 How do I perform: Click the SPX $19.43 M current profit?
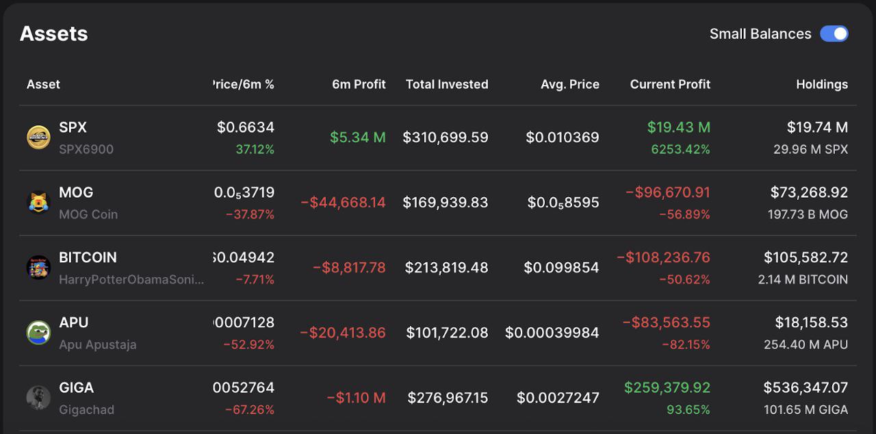pyautogui.click(x=678, y=127)
